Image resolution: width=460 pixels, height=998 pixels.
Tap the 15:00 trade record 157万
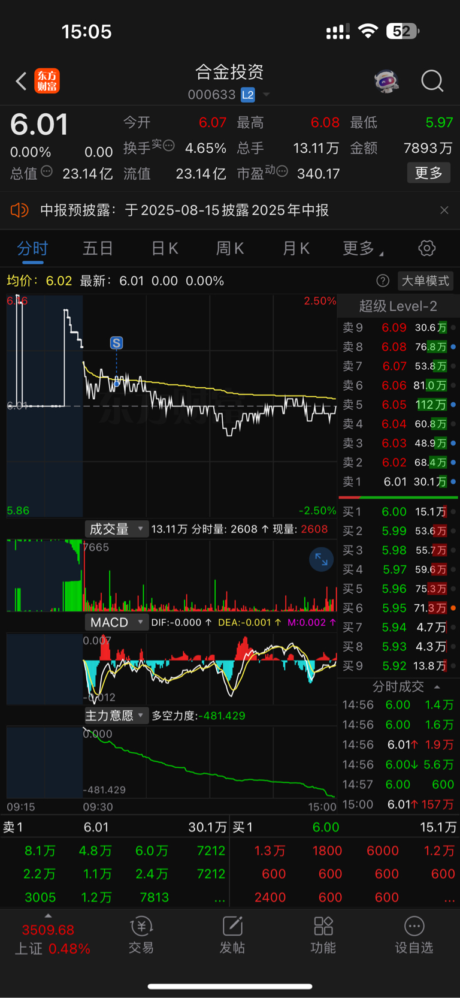398,804
